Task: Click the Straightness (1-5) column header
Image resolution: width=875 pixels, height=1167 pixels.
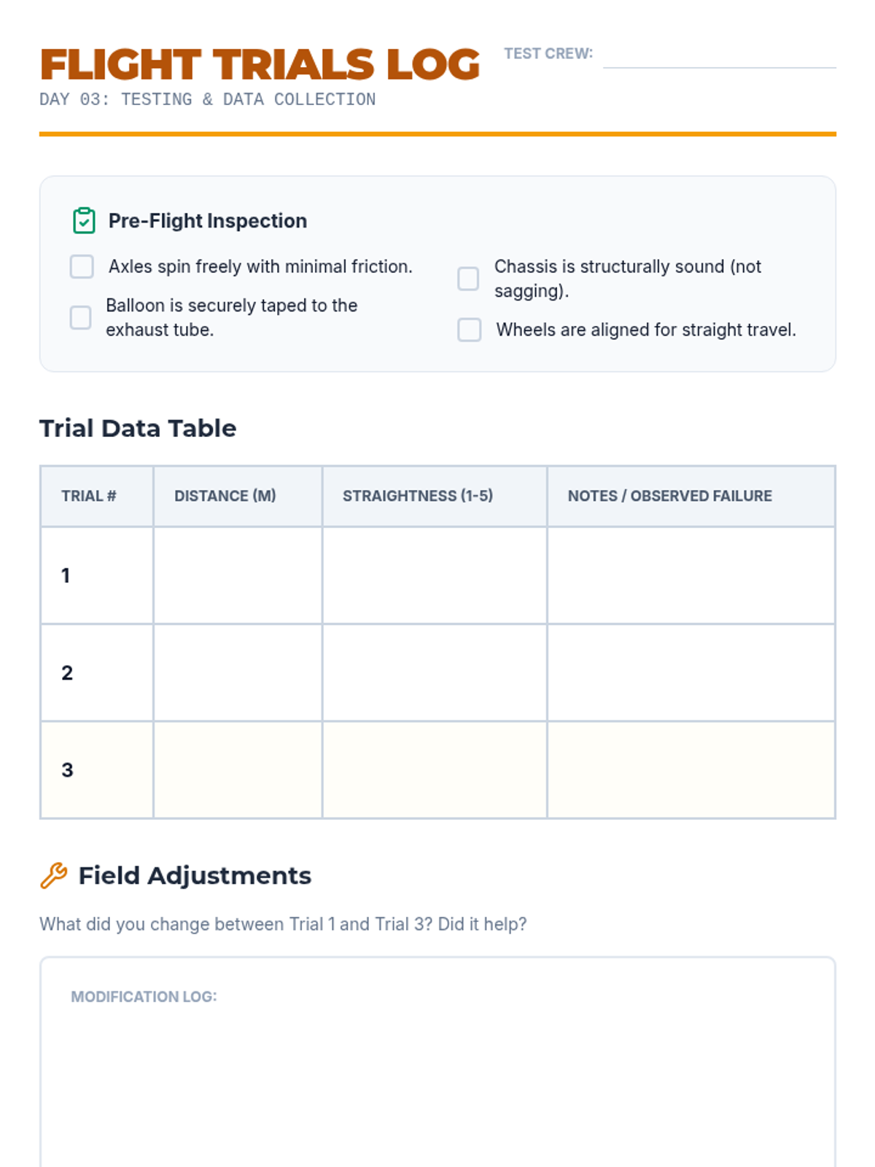Action: [x=418, y=496]
